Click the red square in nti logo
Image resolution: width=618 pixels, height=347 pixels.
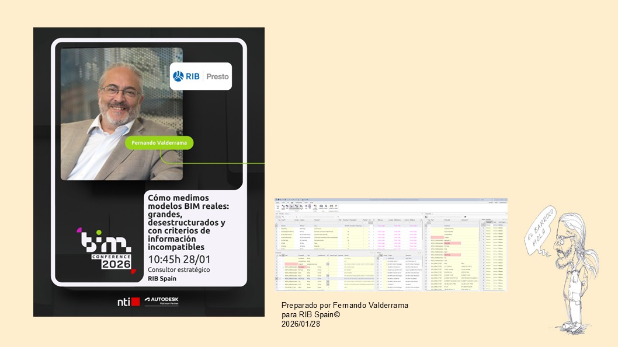136,302
